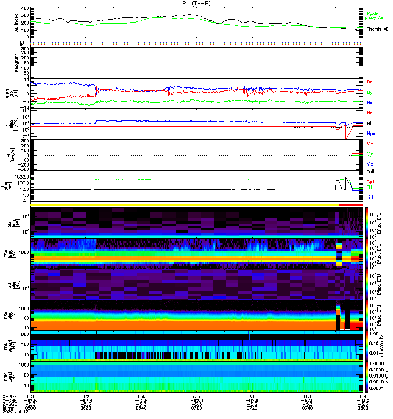The width and height of the screenshot is (393, 419).
Task: Click the 0720 time tick label
Action: point(252,408)
